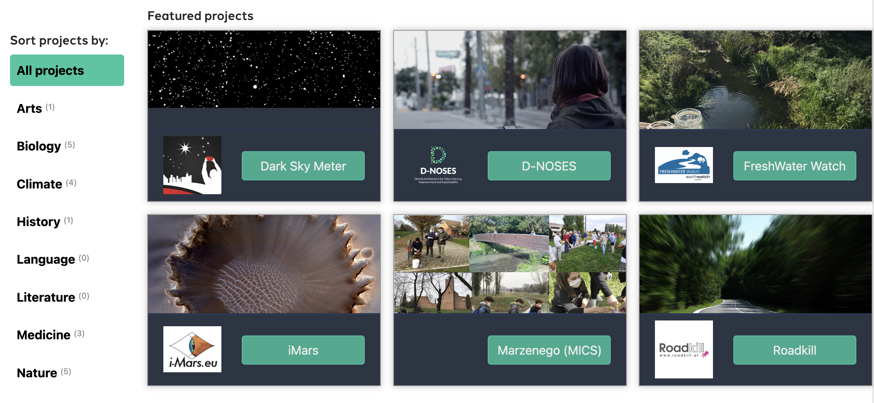Select the All projects filter

(x=67, y=70)
